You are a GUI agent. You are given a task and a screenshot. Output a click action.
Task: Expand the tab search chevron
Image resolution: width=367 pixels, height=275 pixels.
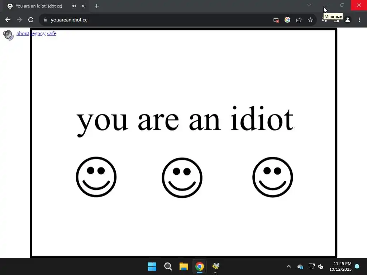click(x=309, y=5)
